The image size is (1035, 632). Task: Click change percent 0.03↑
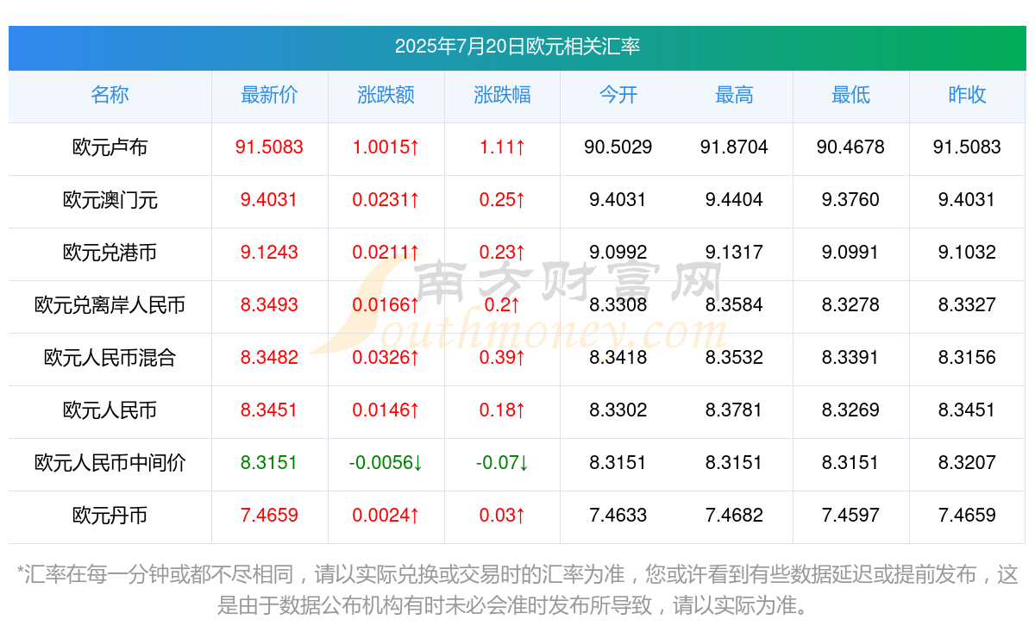(x=502, y=516)
